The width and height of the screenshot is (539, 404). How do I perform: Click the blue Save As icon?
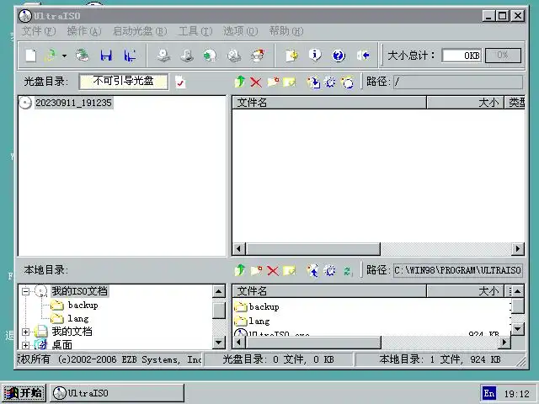point(130,56)
